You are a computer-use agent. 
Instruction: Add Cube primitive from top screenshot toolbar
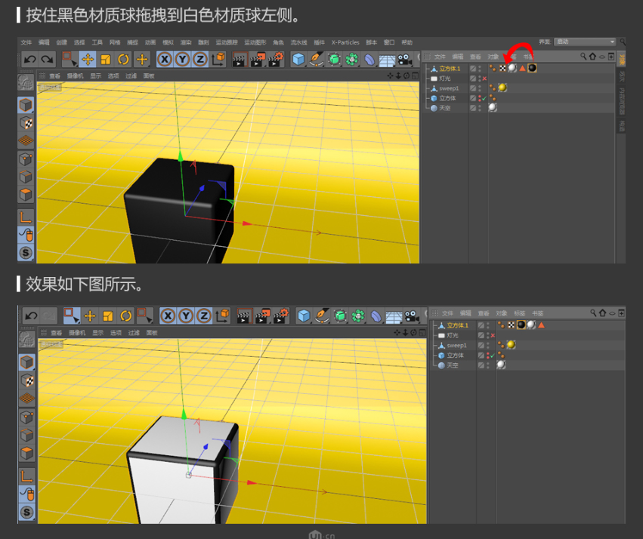298,60
